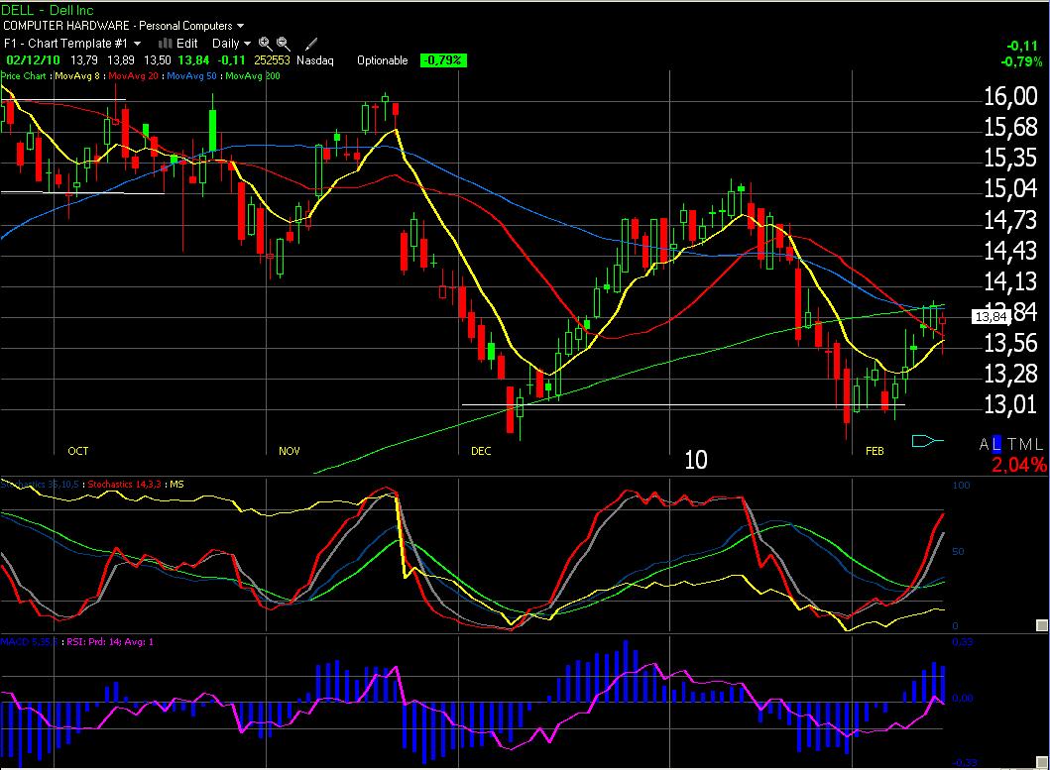Click the volume value 252553
1050x770 pixels.
coord(272,60)
